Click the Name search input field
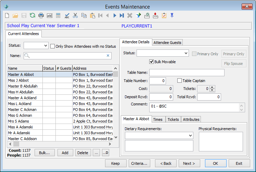 (67, 56)
